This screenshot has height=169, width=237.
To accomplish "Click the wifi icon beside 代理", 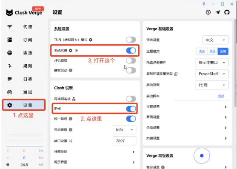I will point(10,27).
